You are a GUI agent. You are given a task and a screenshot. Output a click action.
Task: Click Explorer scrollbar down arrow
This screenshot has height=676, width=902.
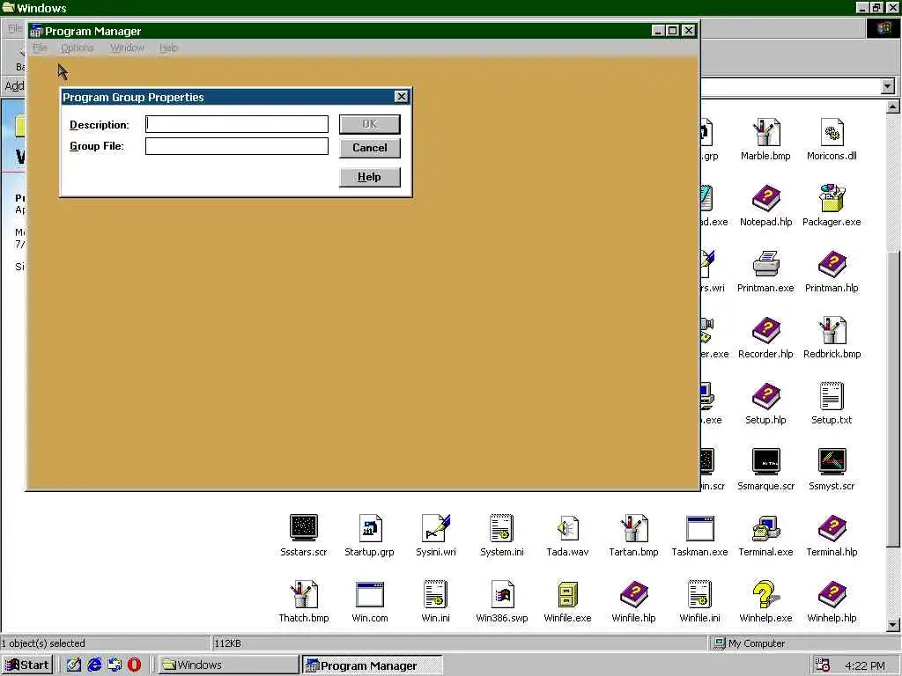click(893, 625)
